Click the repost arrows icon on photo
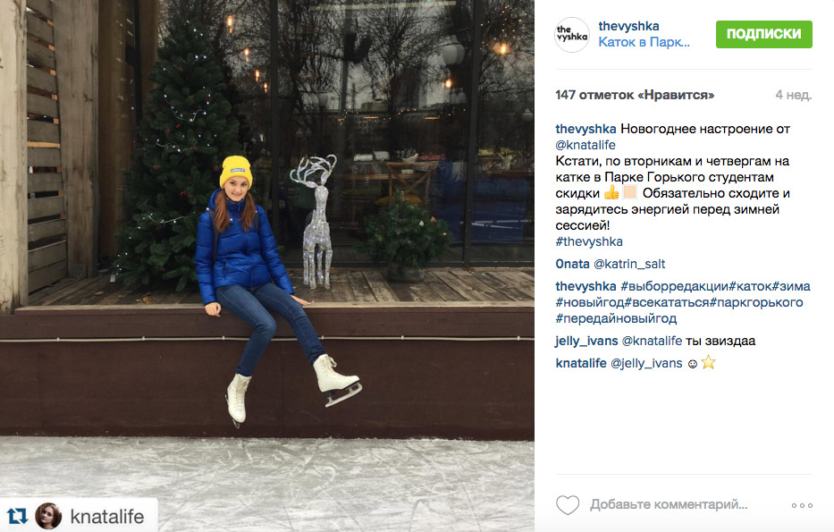This screenshot has height=532, width=834. (x=17, y=516)
